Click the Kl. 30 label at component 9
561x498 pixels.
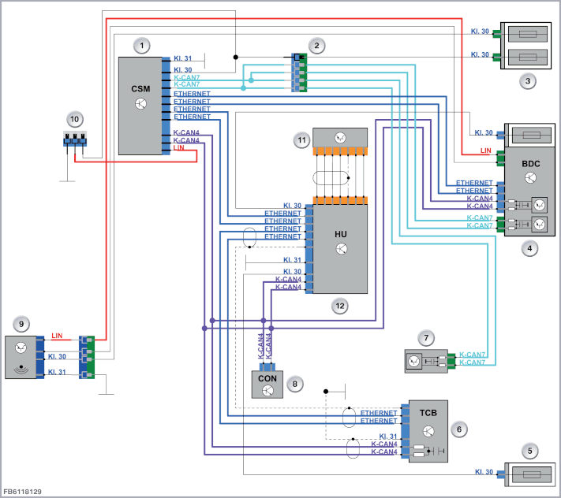[x=57, y=356]
